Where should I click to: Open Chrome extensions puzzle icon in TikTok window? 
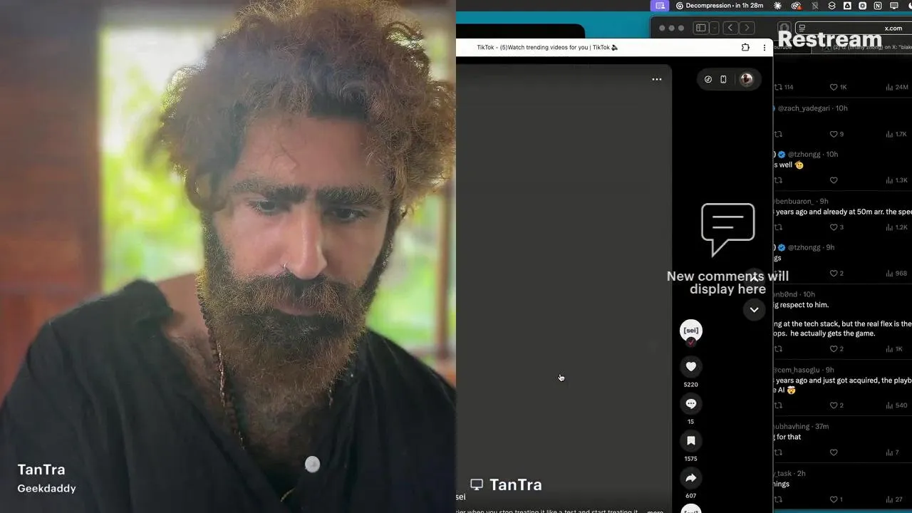pos(745,47)
